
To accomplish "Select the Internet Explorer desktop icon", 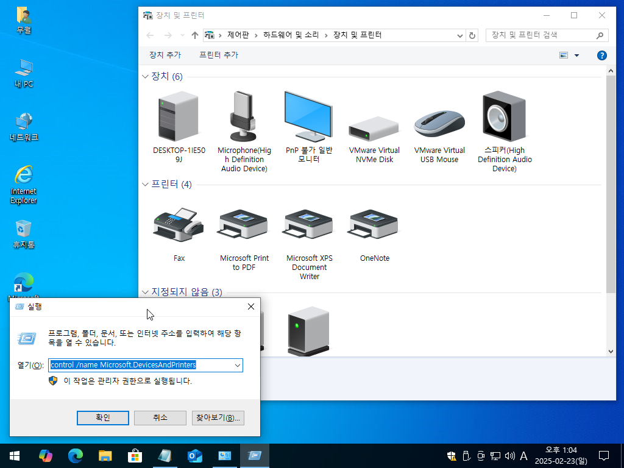I will 24,185.
